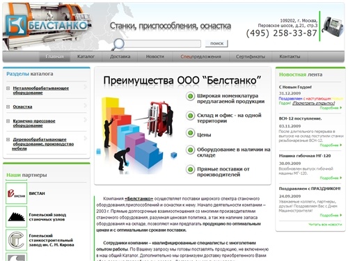
Task: Click the ВИСТАН partner name
Action: (37, 193)
